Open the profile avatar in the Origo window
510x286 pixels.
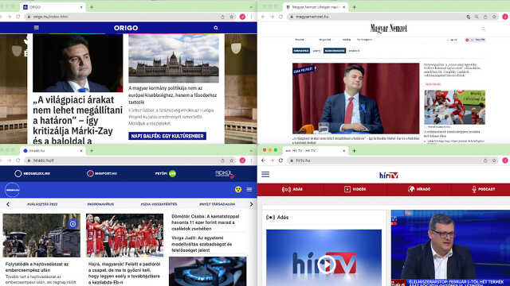pyautogui.click(x=242, y=17)
